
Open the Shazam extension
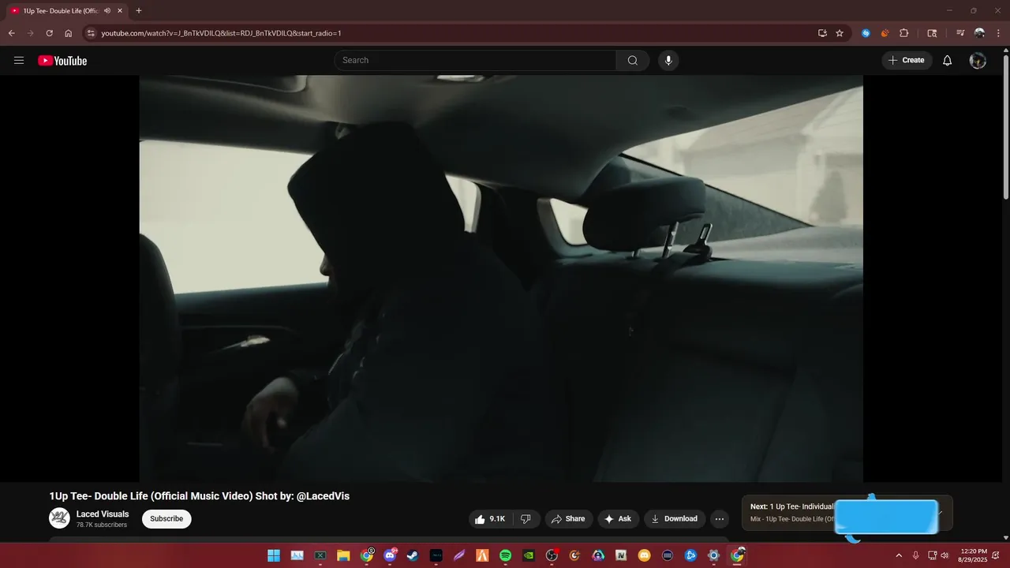pos(866,33)
